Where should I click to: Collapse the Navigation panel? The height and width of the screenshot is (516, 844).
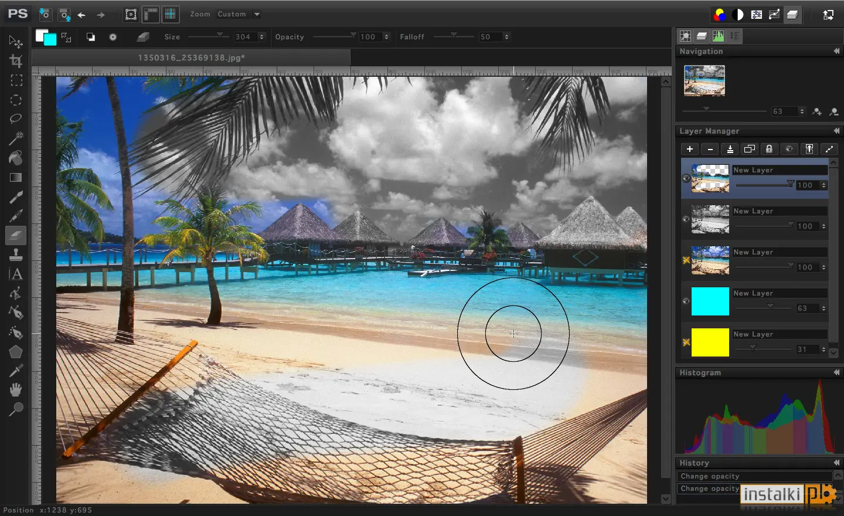point(836,52)
